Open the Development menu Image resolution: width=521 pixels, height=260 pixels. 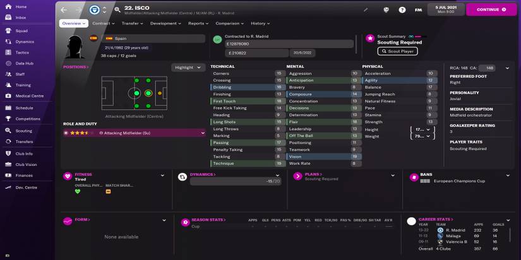coord(165,23)
